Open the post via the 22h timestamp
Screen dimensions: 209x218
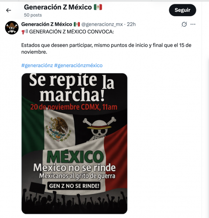click(131, 24)
